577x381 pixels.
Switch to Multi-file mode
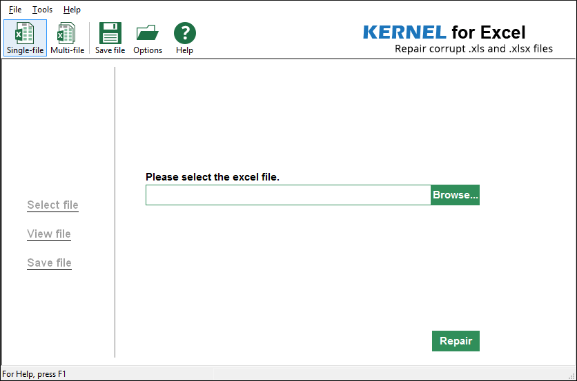coord(68,38)
